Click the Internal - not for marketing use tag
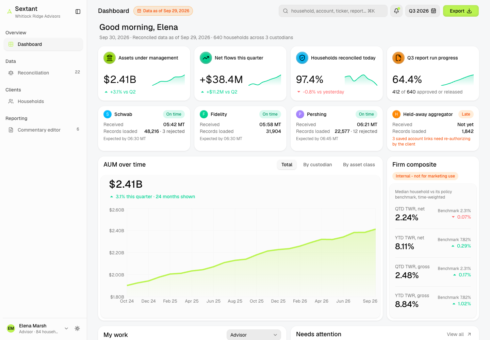Screen dimensions: 490x340 coord(425,176)
